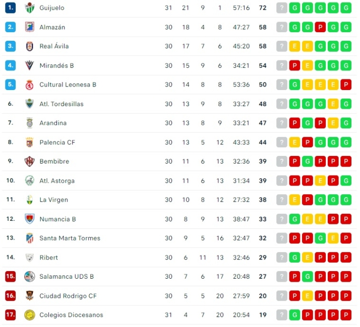Click Guijuelo's gray question mark form box

click(282, 8)
